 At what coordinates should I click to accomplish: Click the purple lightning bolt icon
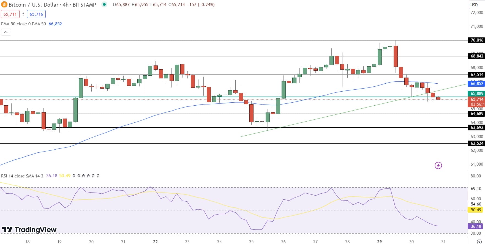coord(438,165)
